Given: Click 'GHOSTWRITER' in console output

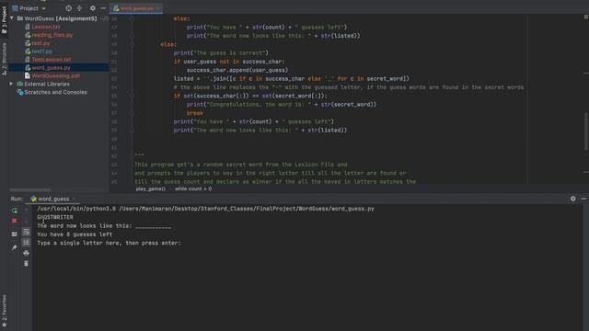Looking at the screenshot, I should click(x=55, y=217).
